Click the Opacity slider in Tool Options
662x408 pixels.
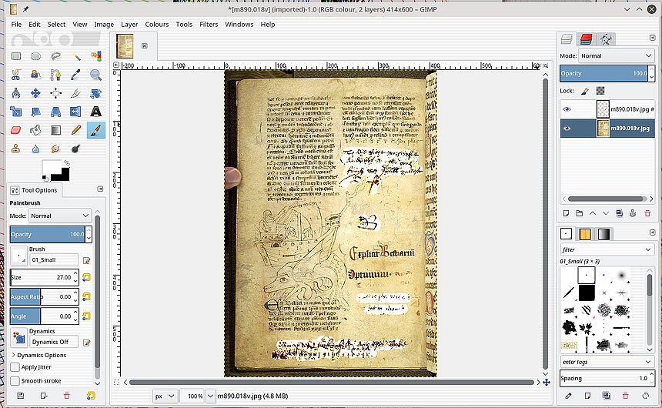48,234
